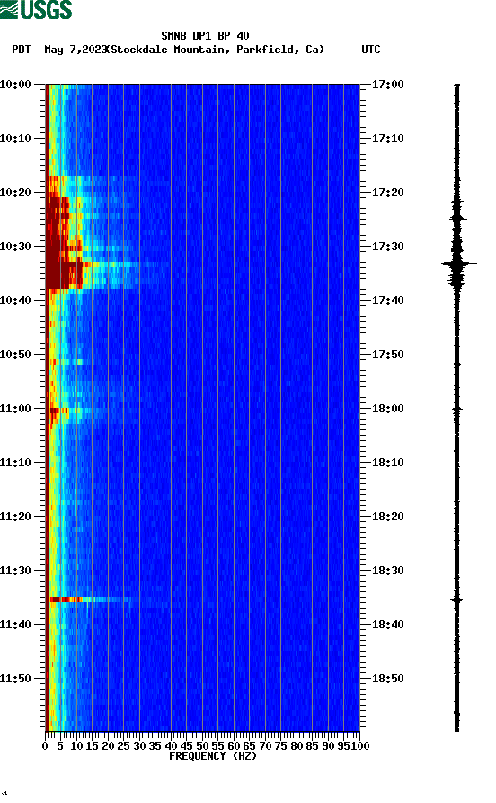Click the 11:30 PDT time label
Screen dimensions: 496x803
[16, 571]
